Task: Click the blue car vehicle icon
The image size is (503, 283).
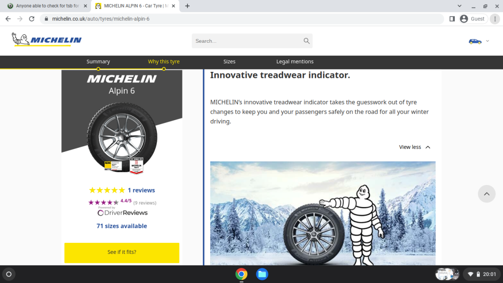Action: coord(475,41)
